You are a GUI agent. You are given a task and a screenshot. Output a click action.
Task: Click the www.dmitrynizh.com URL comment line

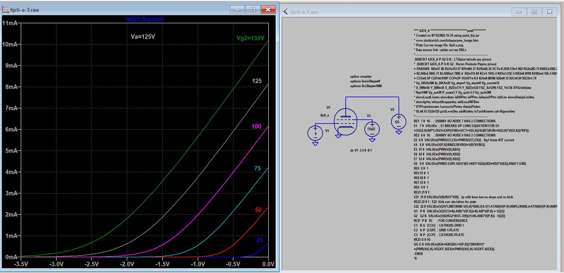point(446,40)
